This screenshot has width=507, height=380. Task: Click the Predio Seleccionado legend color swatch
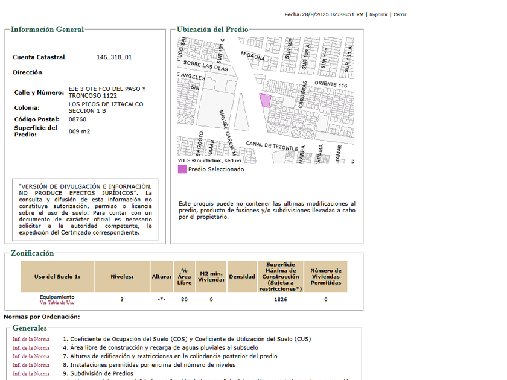pos(182,169)
